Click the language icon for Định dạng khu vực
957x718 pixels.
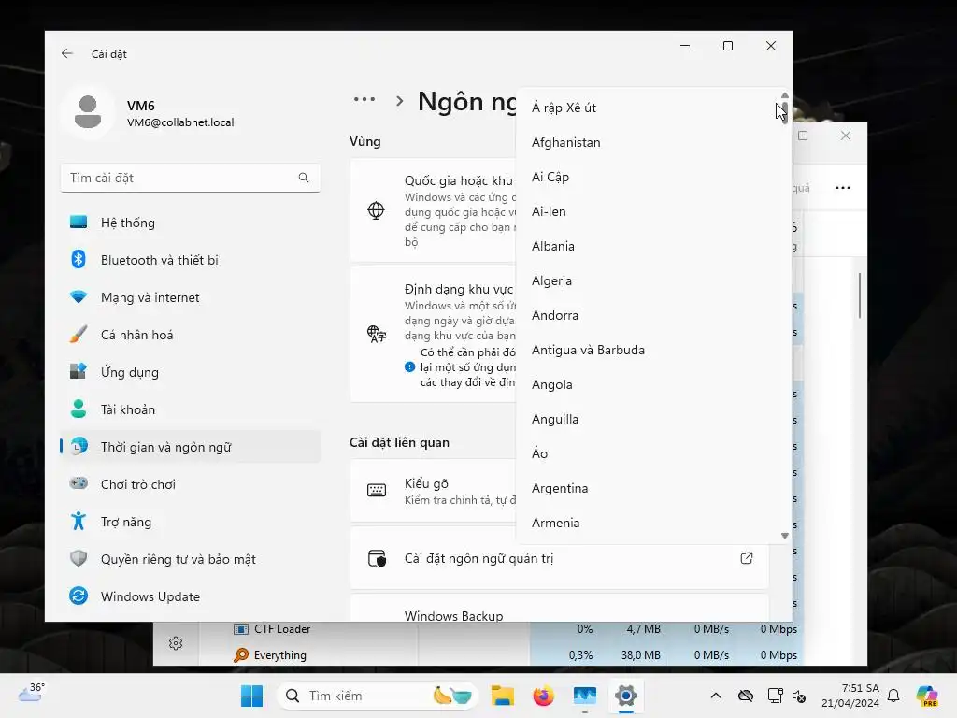point(377,334)
